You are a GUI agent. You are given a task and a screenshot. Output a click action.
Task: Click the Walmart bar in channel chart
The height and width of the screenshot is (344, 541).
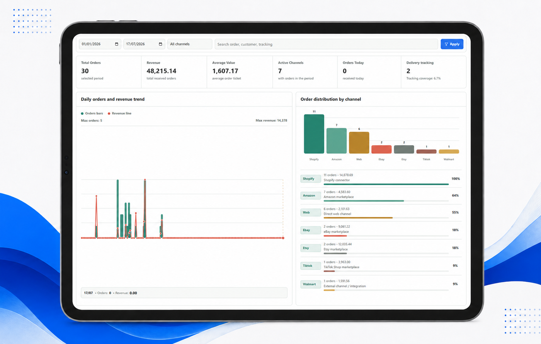(x=449, y=151)
